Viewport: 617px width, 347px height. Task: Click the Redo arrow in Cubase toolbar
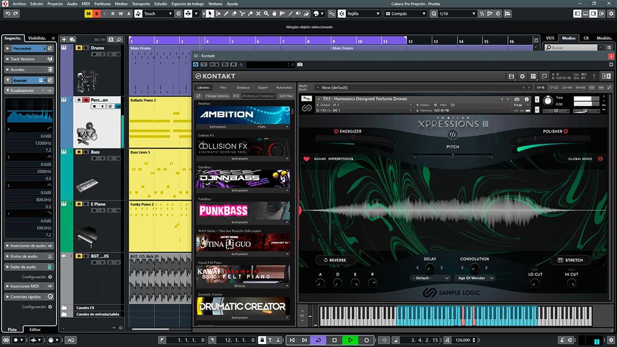coord(16,13)
